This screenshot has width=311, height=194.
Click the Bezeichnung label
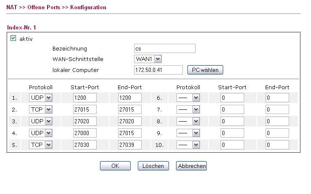point(70,49)
